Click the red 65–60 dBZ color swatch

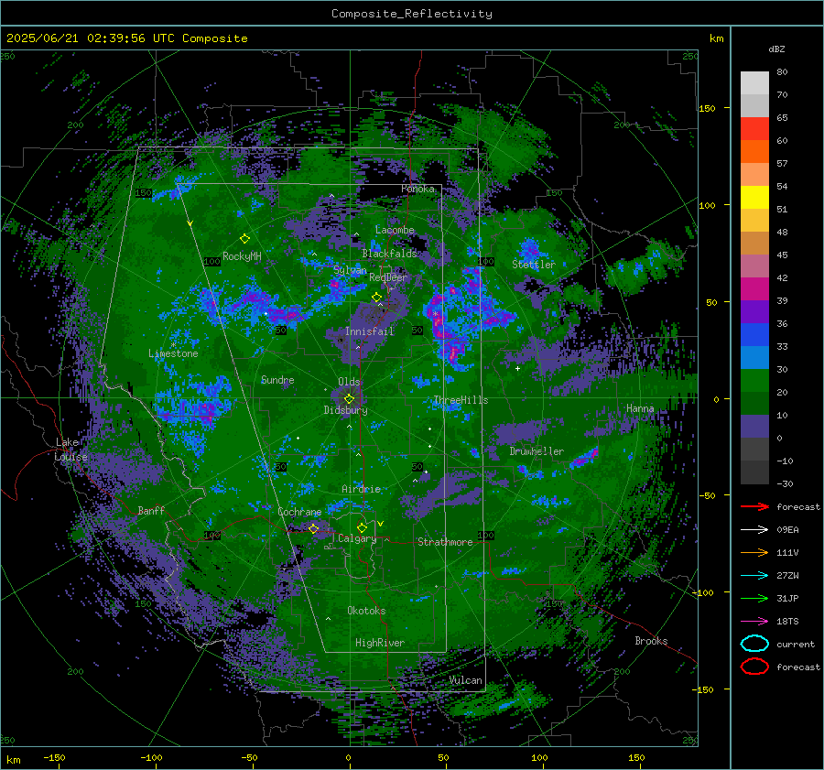tap(754, 128)
